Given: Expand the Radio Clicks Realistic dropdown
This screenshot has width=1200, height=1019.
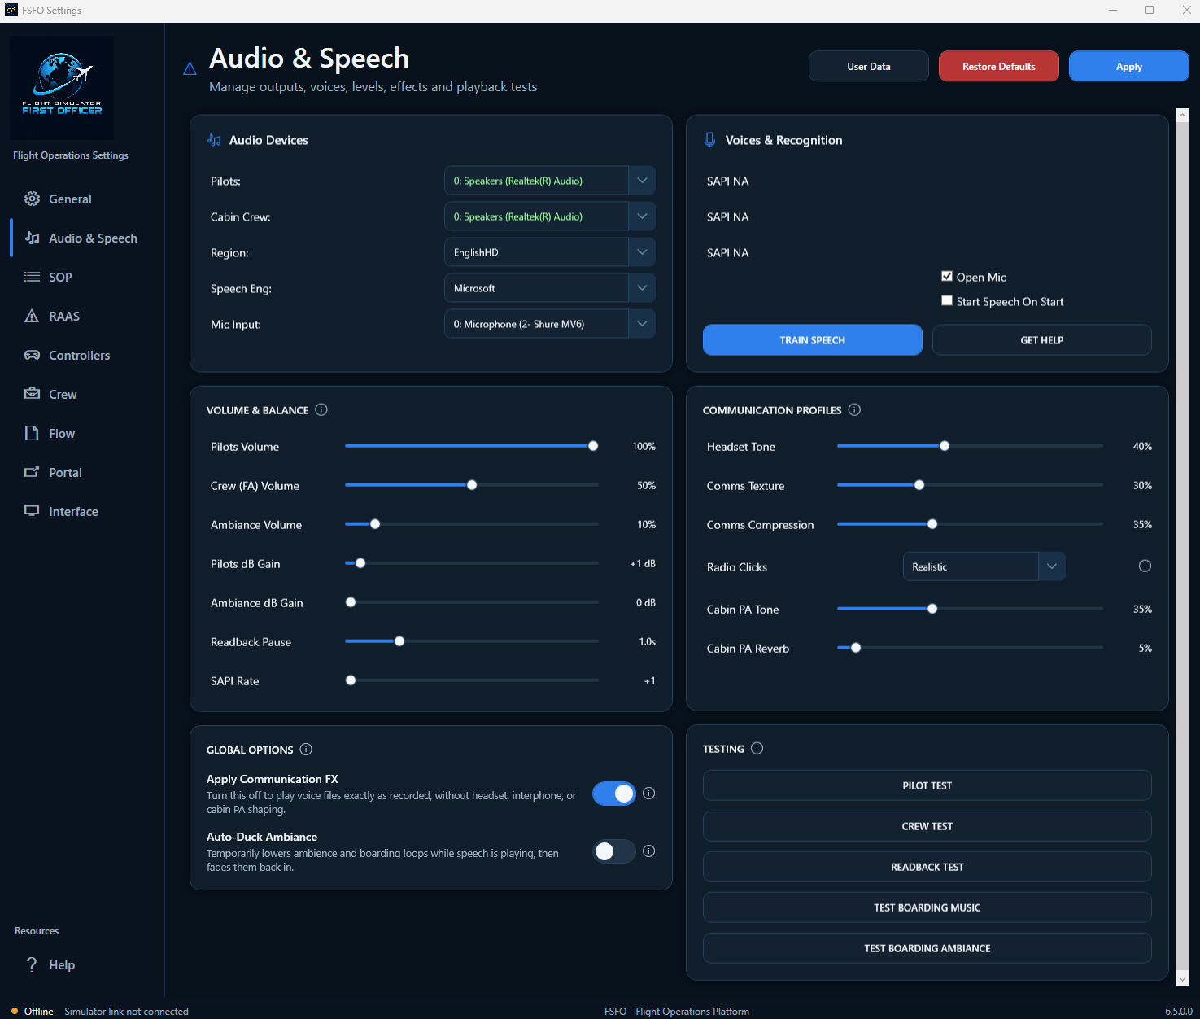Looking at the screenshot, I should point(984,566).
